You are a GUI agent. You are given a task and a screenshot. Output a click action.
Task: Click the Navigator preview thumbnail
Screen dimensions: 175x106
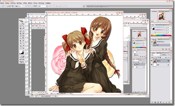pos(161,16)
